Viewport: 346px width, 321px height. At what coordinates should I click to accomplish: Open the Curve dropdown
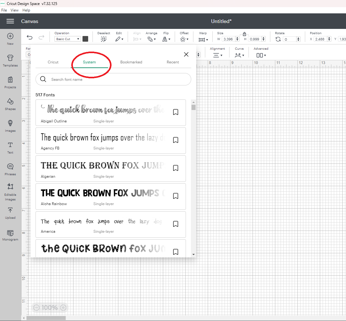pos(239,55)
